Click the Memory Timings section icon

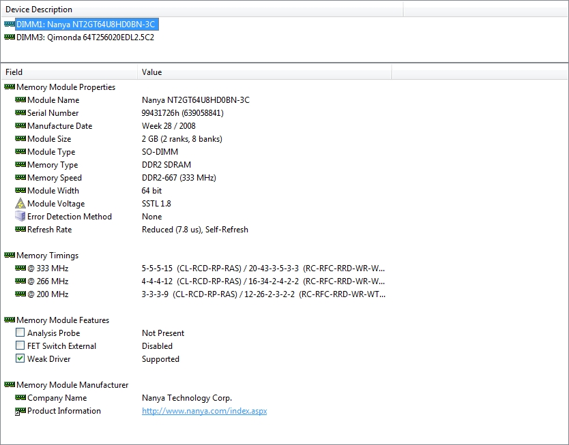point(9,256)
